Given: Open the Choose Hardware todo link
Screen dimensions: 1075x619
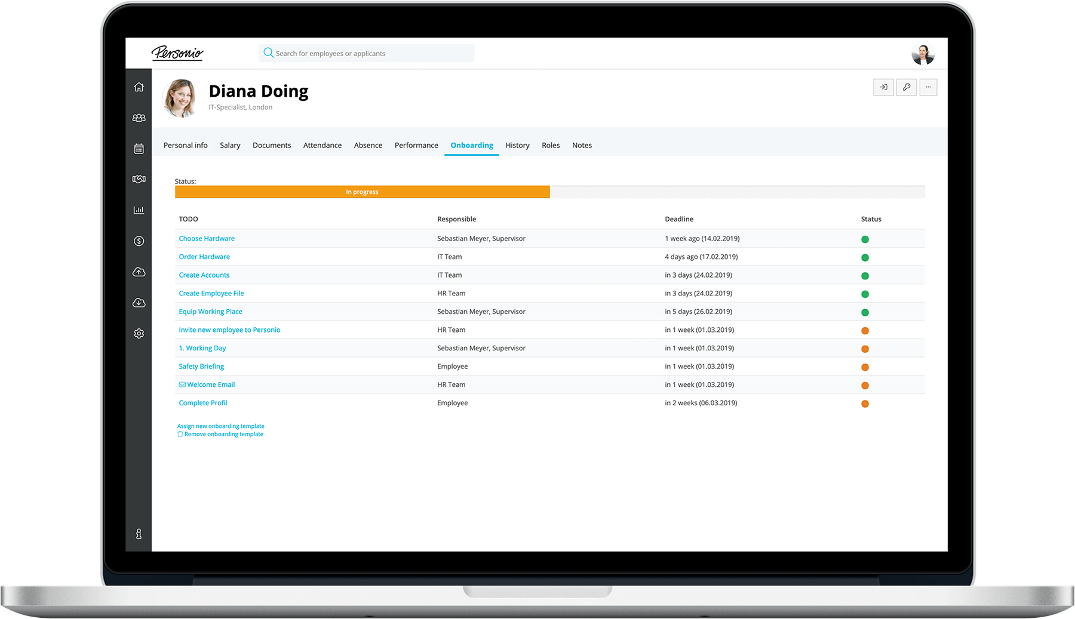Looking at the screenshot, I should [x=207, y=238].
